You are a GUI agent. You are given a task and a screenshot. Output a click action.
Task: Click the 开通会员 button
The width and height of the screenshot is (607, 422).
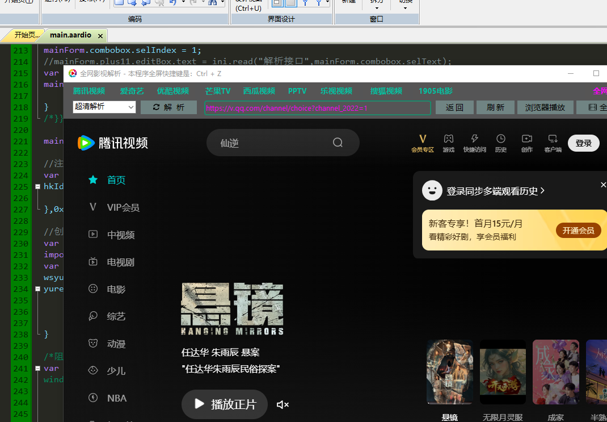click(x=579, y=230)
